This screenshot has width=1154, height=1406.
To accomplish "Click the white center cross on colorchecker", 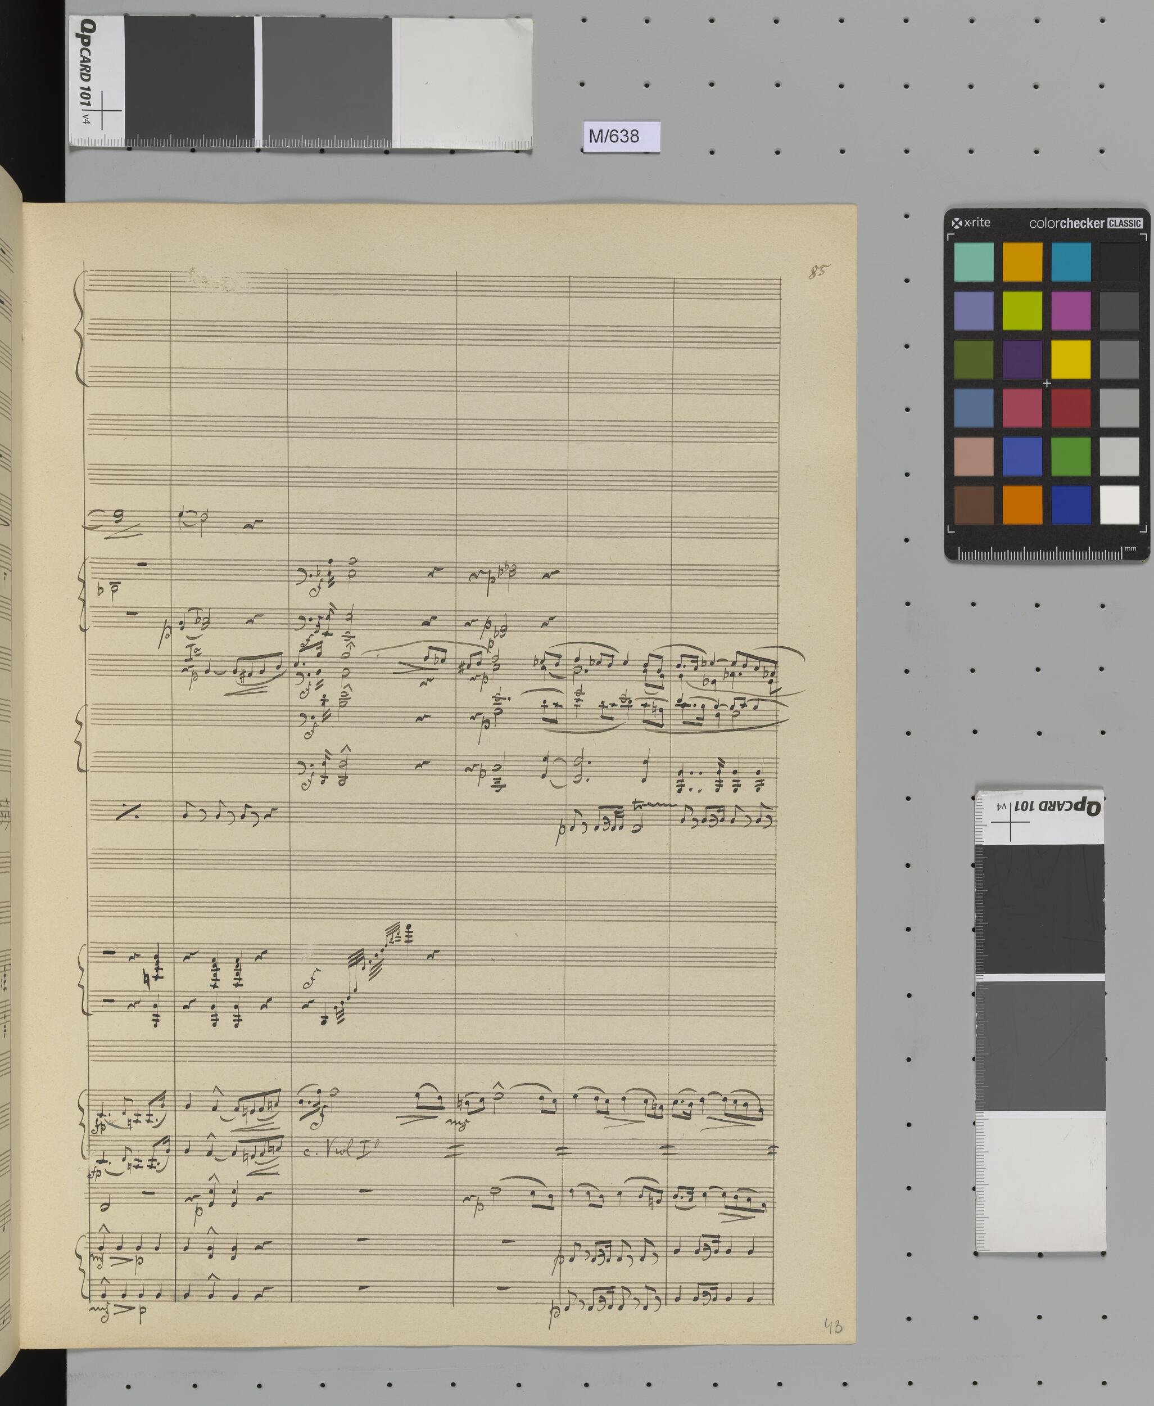I will coord(1047,384).
